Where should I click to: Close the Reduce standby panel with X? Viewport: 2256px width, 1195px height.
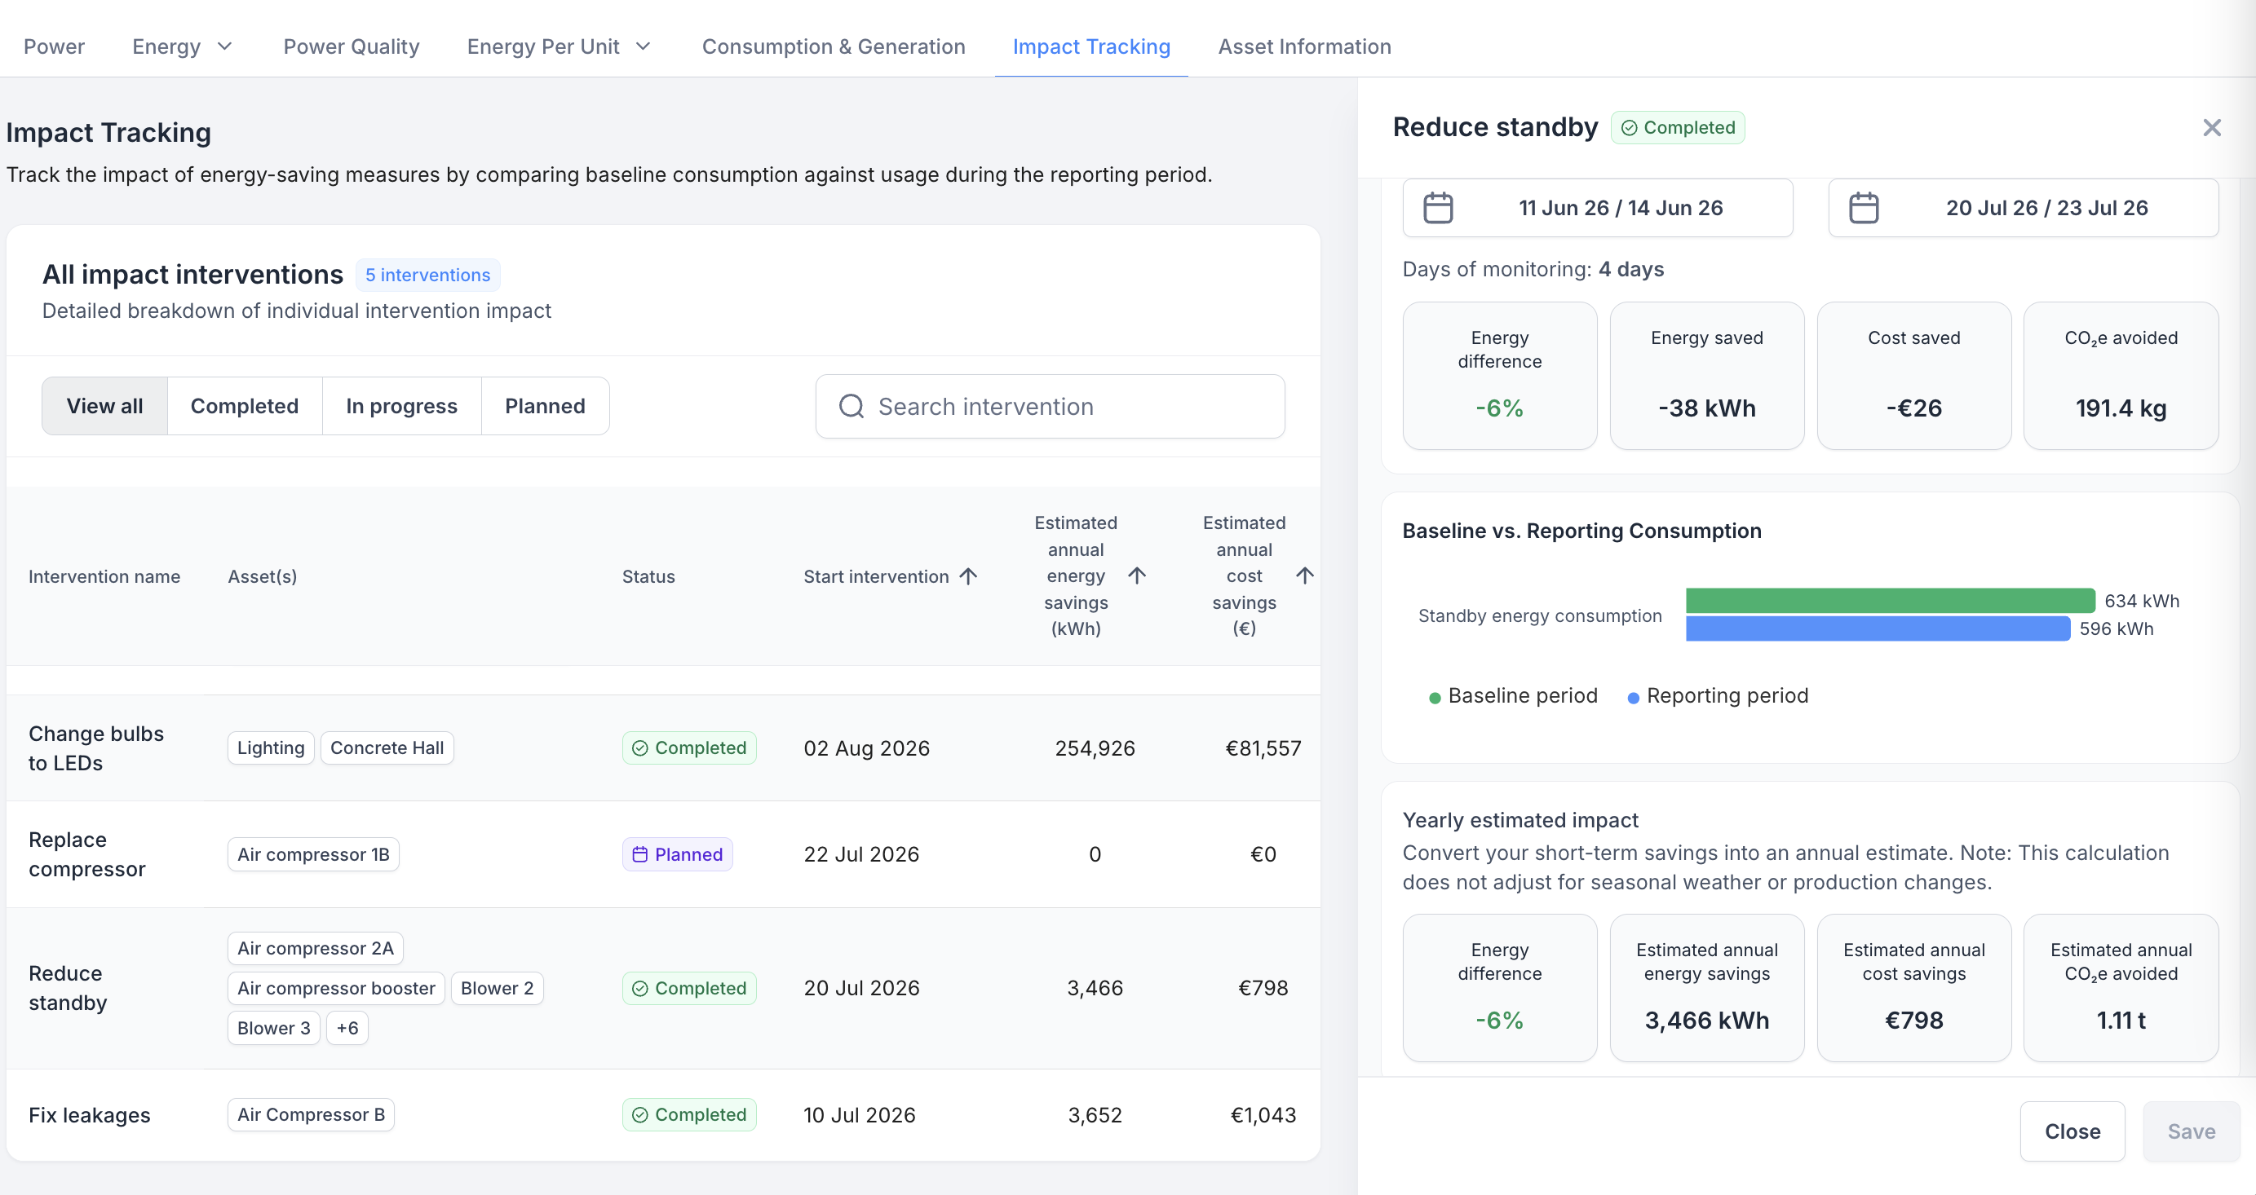point(2211,128)
